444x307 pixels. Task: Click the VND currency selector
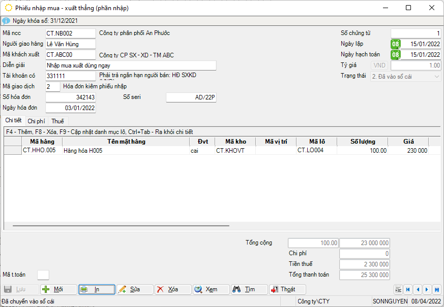pyautogui.click(x=380, y=65)
